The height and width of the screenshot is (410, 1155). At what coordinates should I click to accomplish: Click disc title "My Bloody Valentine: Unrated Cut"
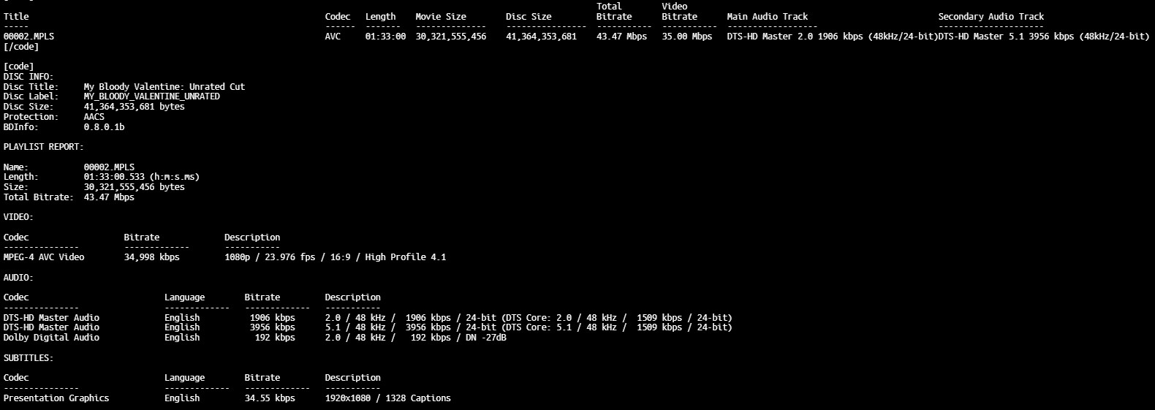[x=164, y=86]
